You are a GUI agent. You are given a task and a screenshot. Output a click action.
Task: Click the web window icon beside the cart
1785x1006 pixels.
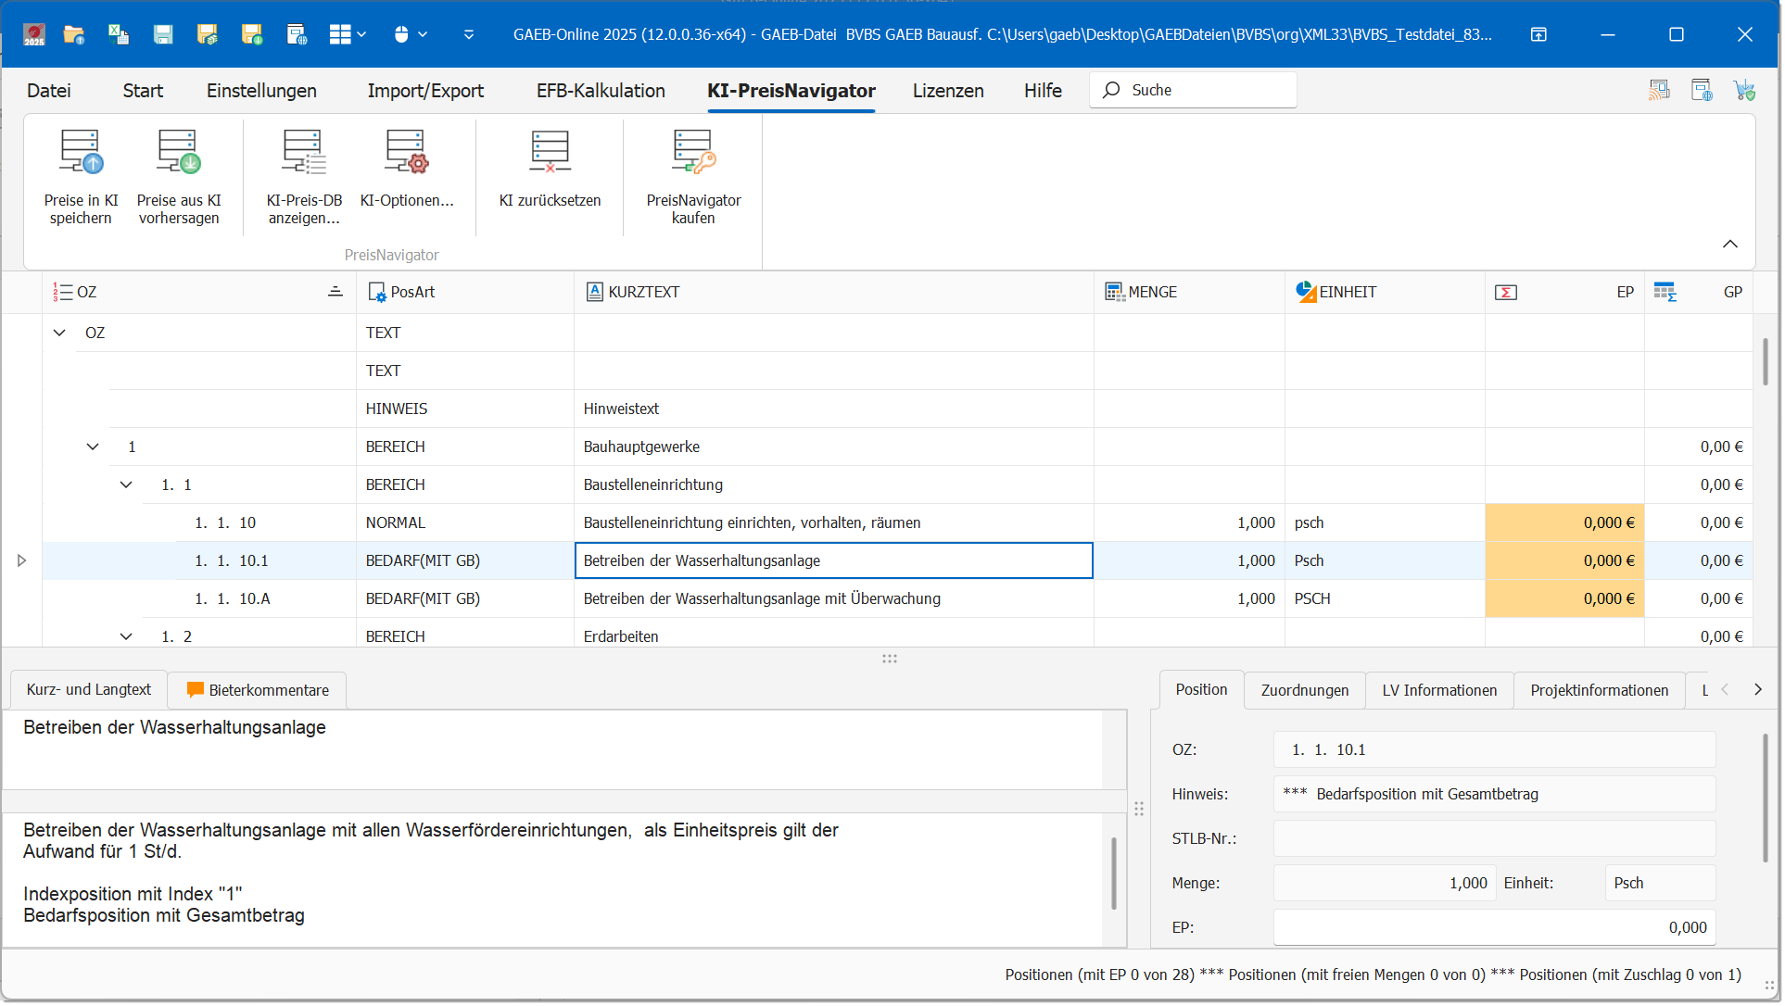[x=1702, y=90]
